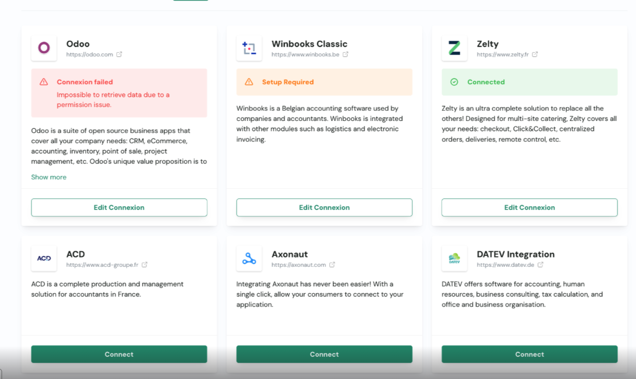Click the Axonaut card title
This screenshot has width=636, height=379.
[x=289, y=254]
